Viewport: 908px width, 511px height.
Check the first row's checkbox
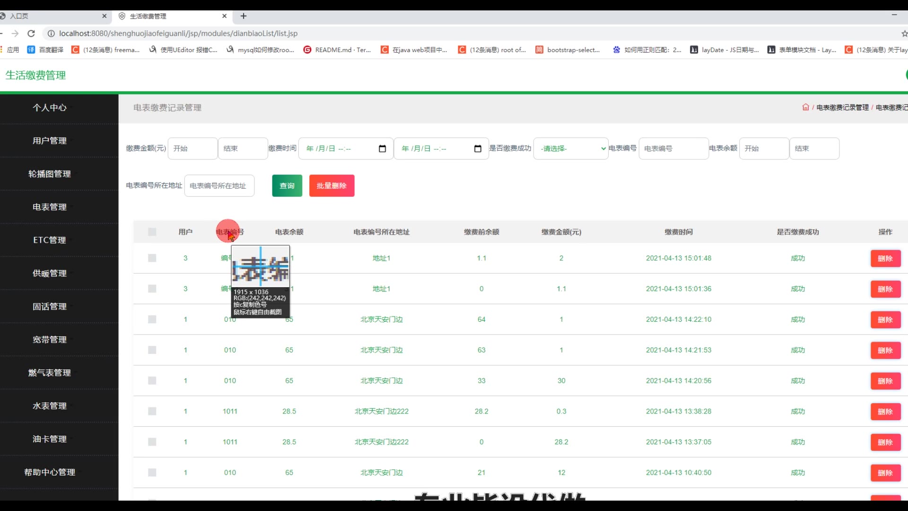click(152, 258)
